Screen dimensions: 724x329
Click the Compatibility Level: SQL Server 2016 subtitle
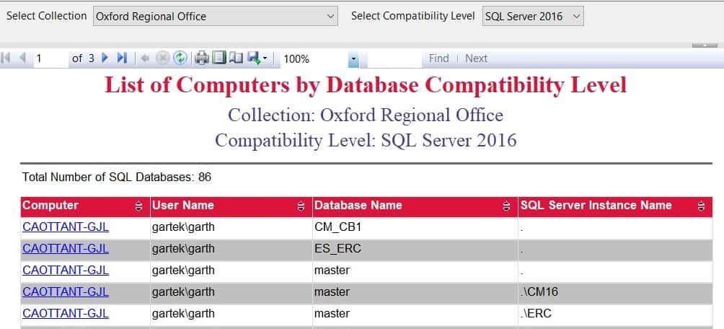[365, 141]
